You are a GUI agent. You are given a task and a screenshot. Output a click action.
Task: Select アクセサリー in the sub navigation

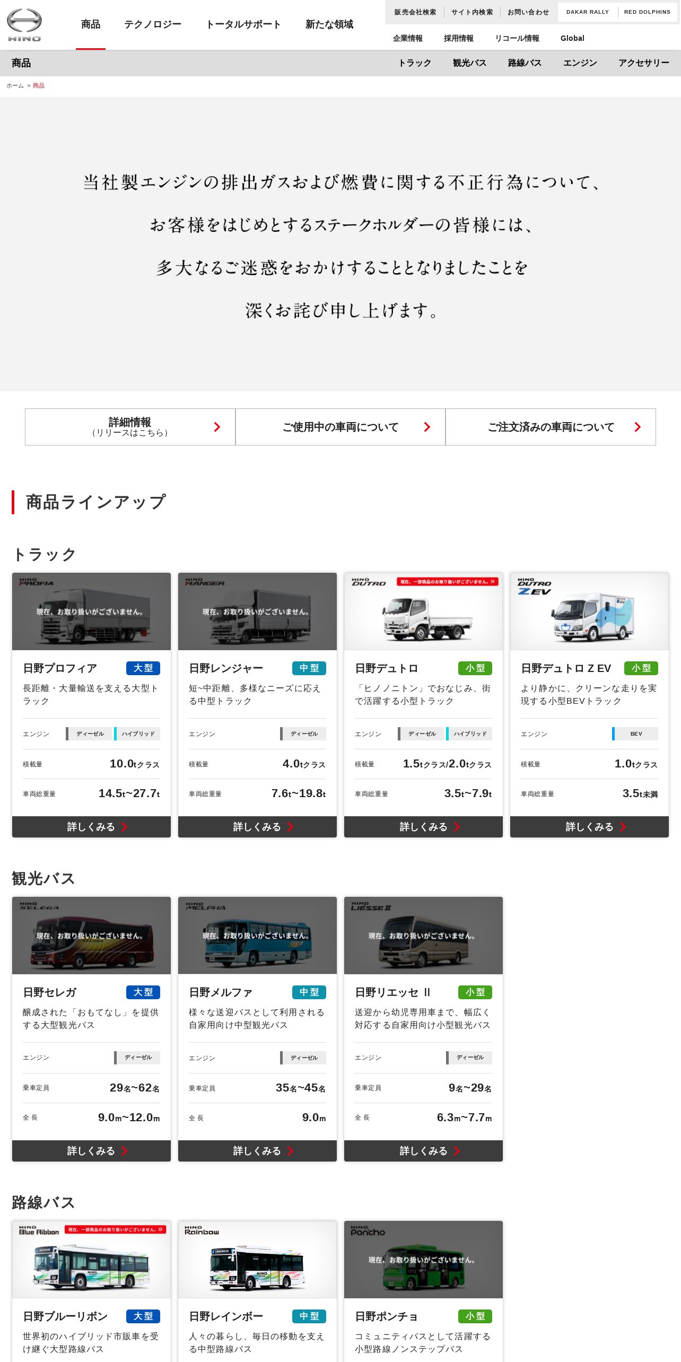[643, 63]
